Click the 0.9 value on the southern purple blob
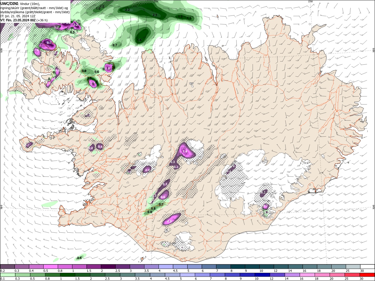This screenshot has height=281, width=375. (x=169, y=222)
